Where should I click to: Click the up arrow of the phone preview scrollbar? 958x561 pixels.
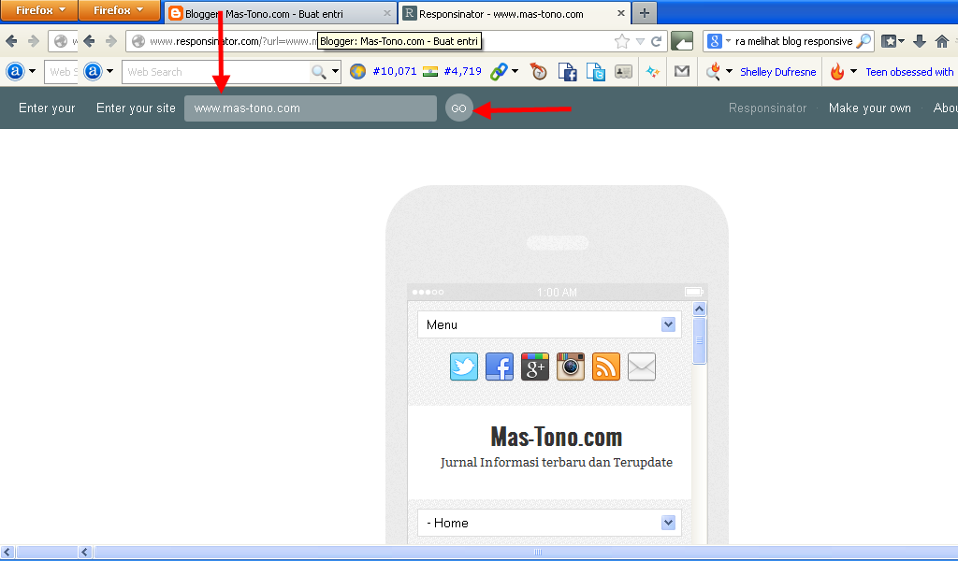[700, 309]
